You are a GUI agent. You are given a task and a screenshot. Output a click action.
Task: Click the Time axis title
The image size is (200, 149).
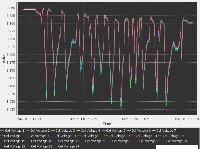(107, 124)
